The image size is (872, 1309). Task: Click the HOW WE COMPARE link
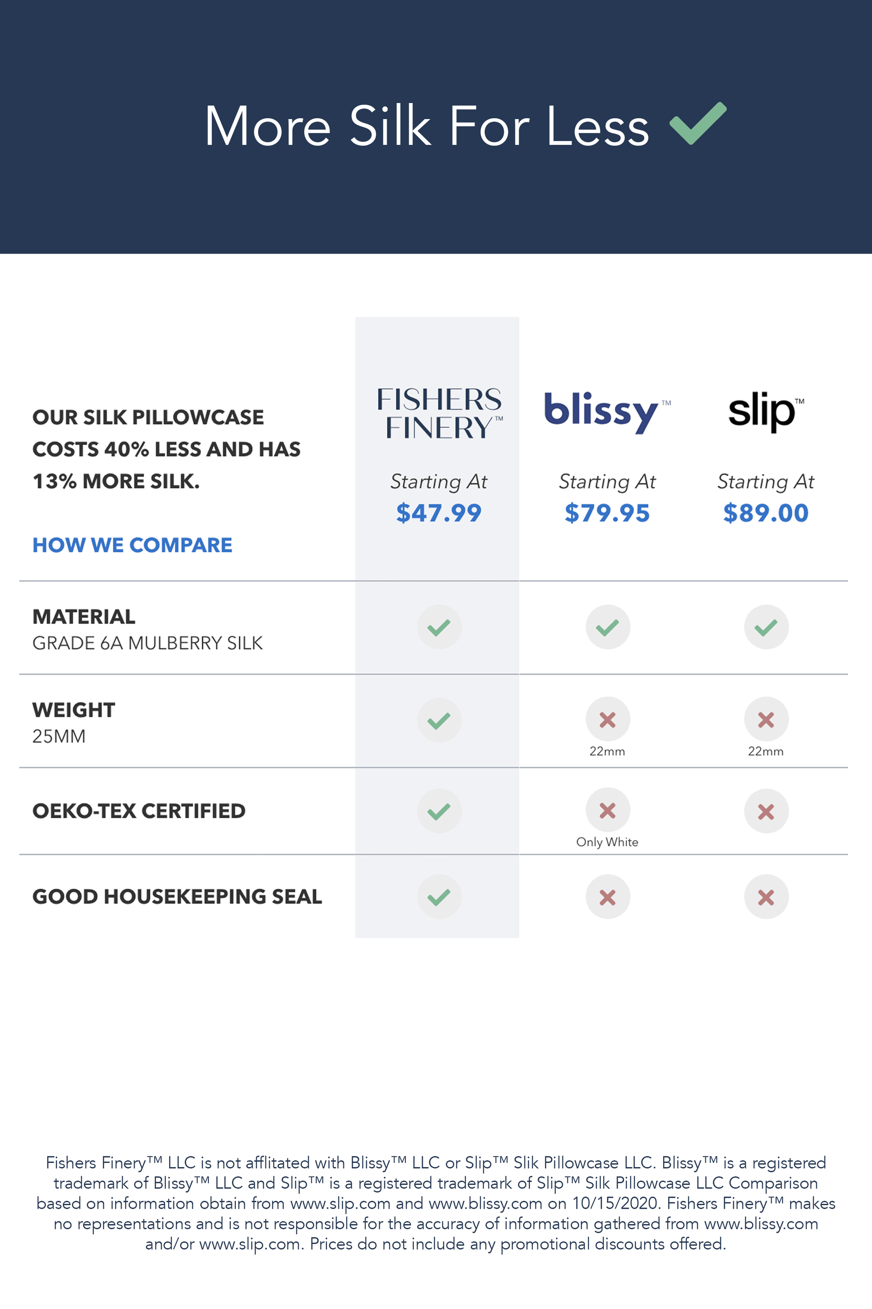click(x=133, y=545)
